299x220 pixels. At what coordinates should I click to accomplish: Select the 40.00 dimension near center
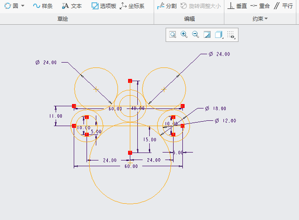coord(138,108)
